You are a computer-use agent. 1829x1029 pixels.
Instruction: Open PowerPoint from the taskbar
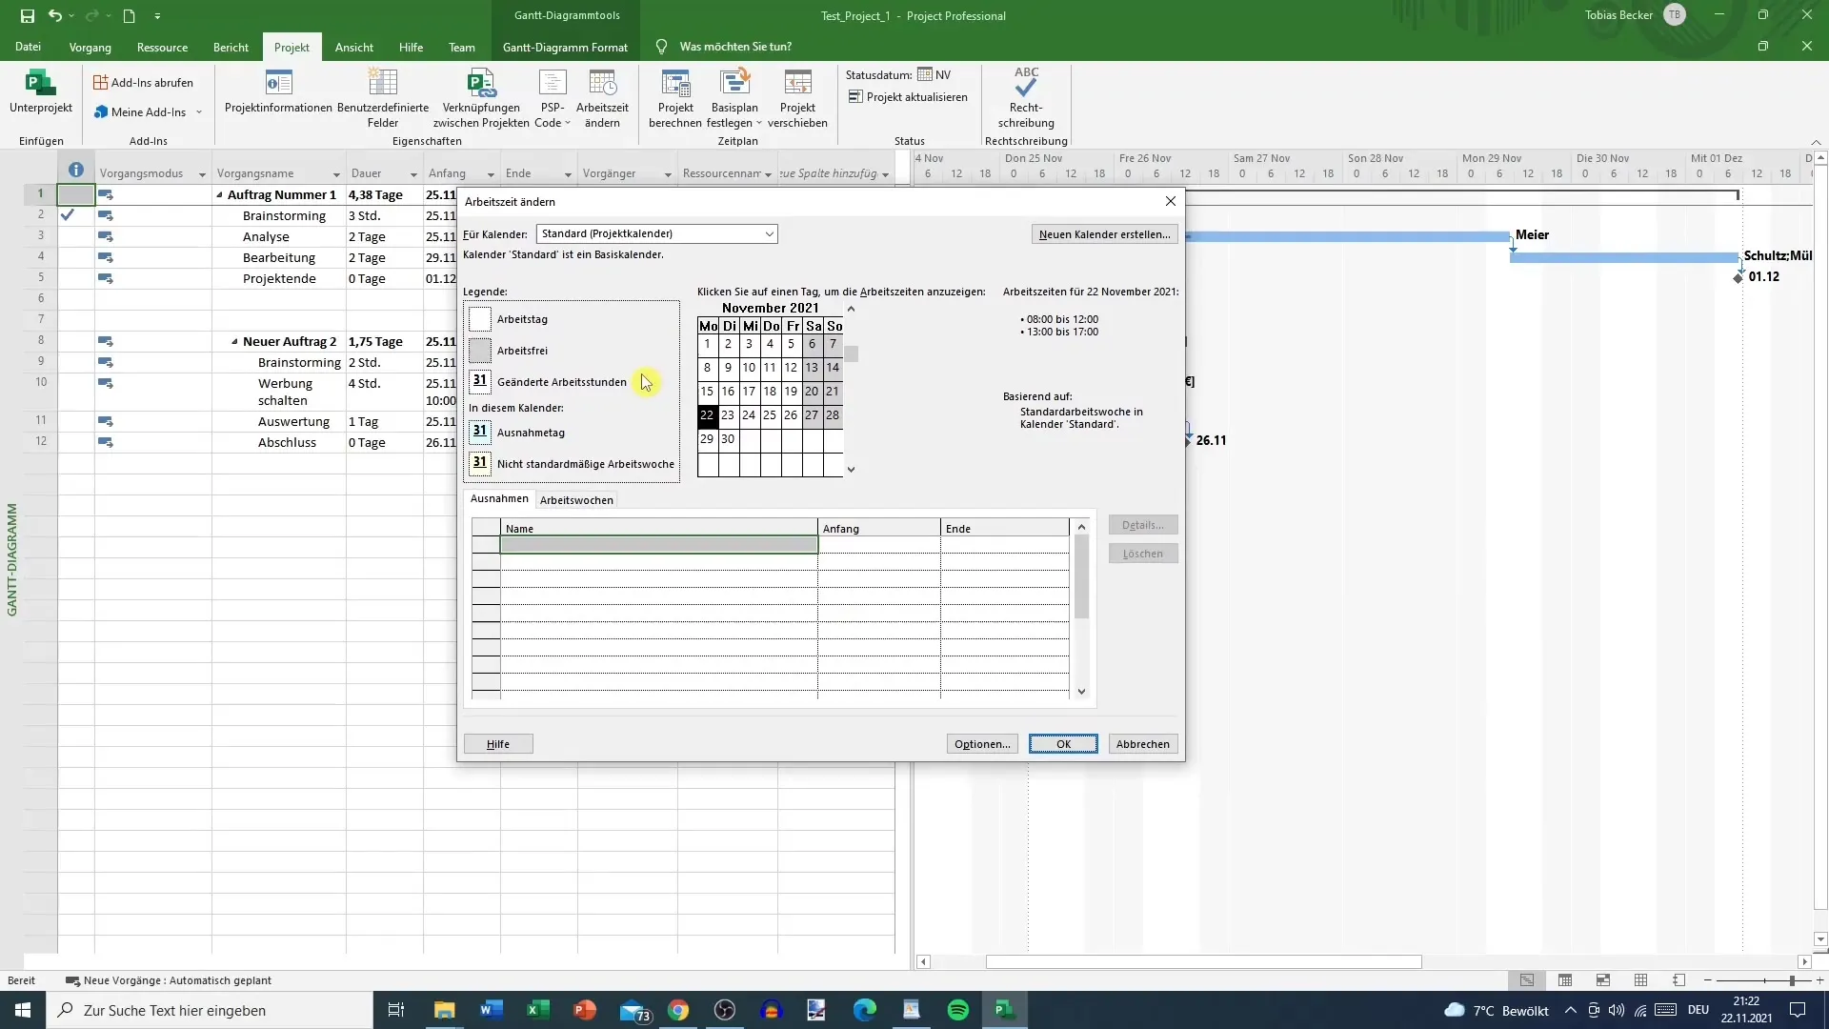(x=585, y=1010)
